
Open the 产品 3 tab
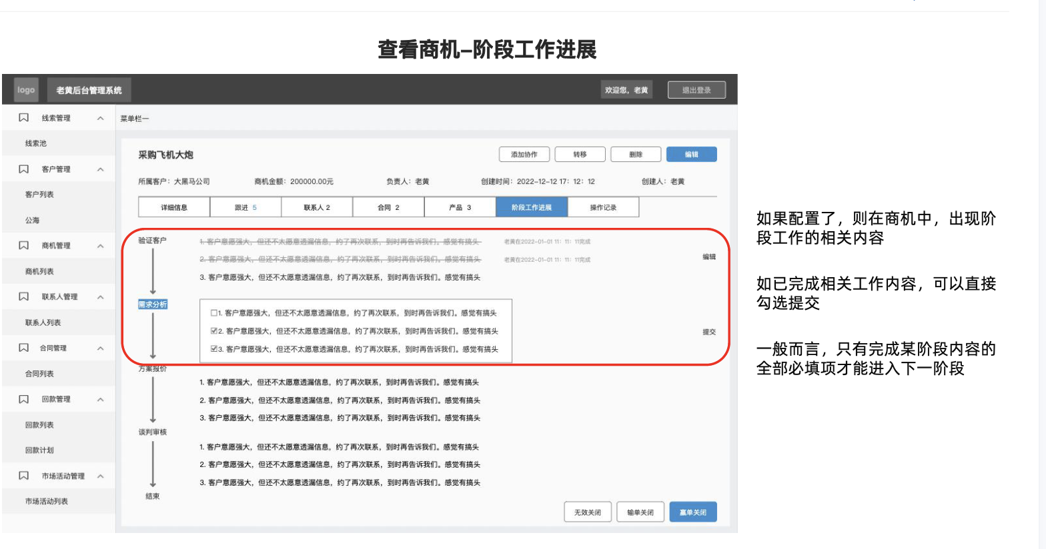click(460, 207)
